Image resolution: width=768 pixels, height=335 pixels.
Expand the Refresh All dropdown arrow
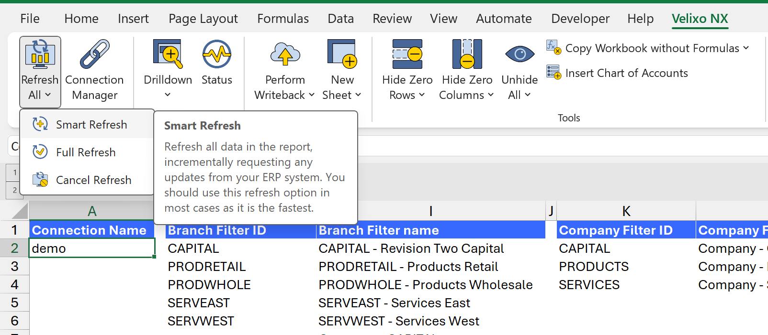tap(48, 95)
